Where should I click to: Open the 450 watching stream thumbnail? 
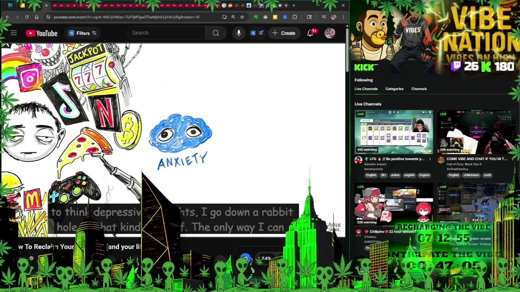coord(394,132)
